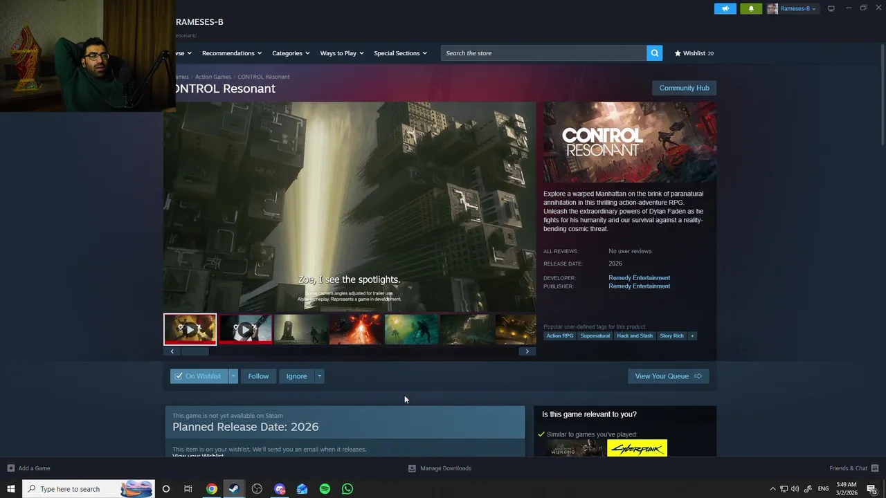Select the Story Rich tag
The image size is (886, 498).
(x=671, y=336)
